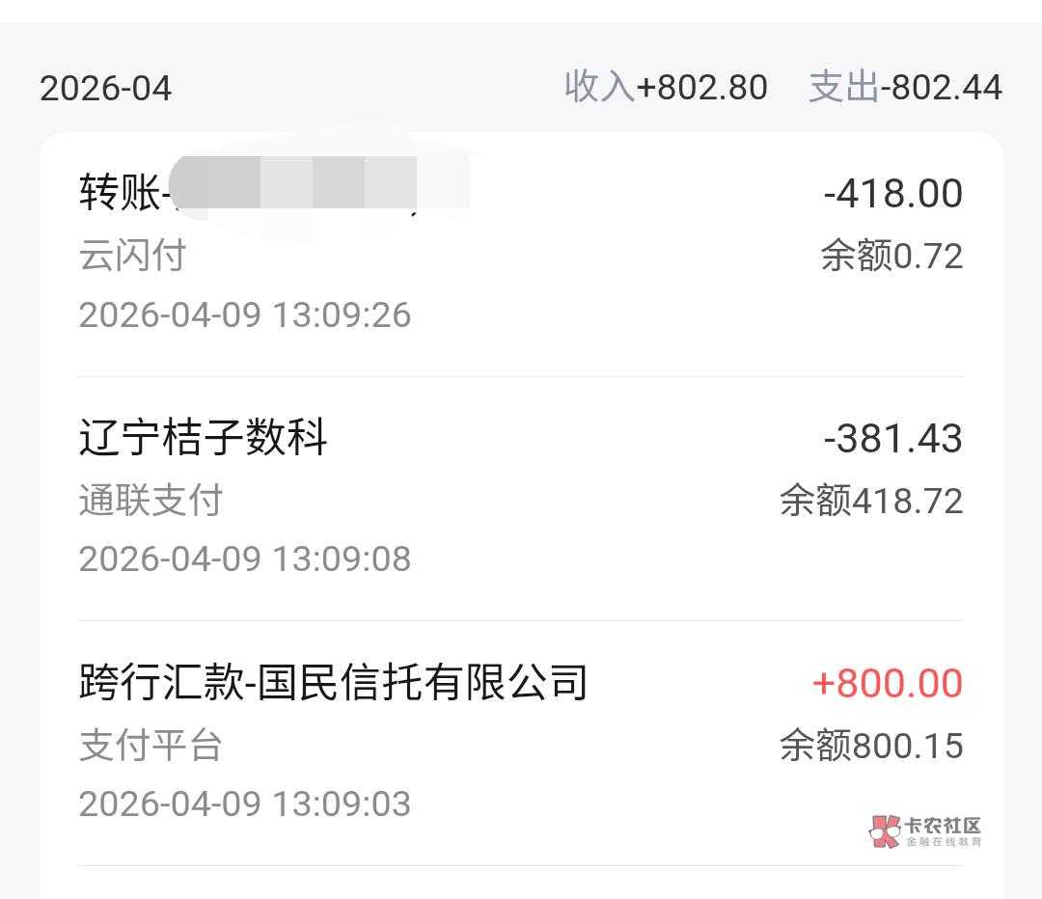Screen dimensions: 1042x899
Task: Tap the 余额418.72 balance text
Action: (871, 501)
